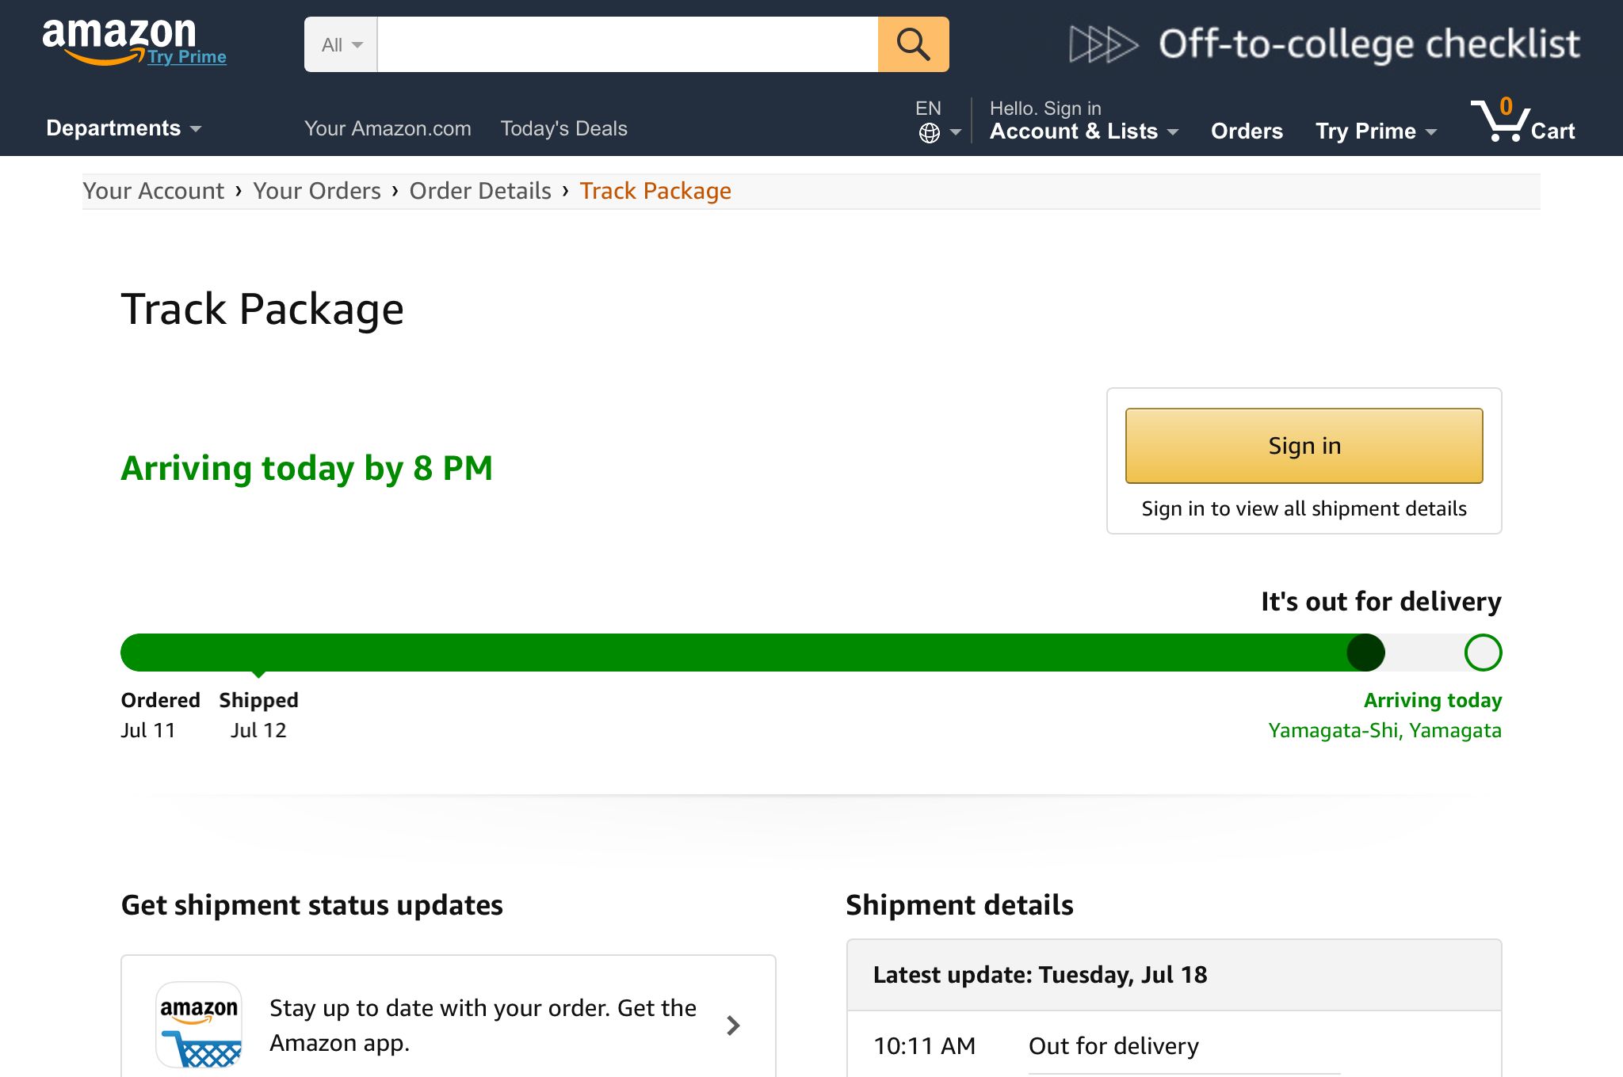The height and width of the screenshot is (1077, 1623).
Task: Click the Order Details breadcrumb
Action: [x=480, y=191]
